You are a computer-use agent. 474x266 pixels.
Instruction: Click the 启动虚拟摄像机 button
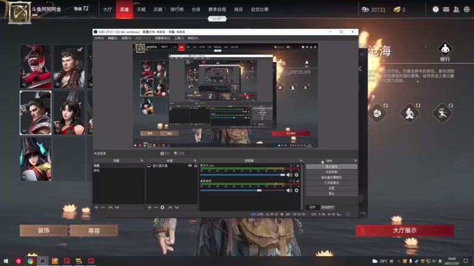(331, 177)
